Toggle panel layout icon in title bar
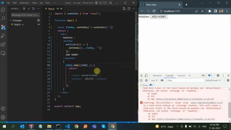 click(x=101, y=3)
